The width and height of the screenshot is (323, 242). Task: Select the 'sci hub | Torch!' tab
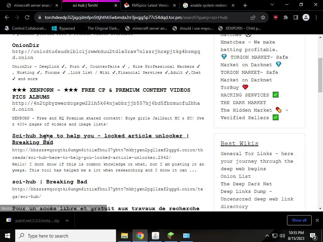[91, 5]
